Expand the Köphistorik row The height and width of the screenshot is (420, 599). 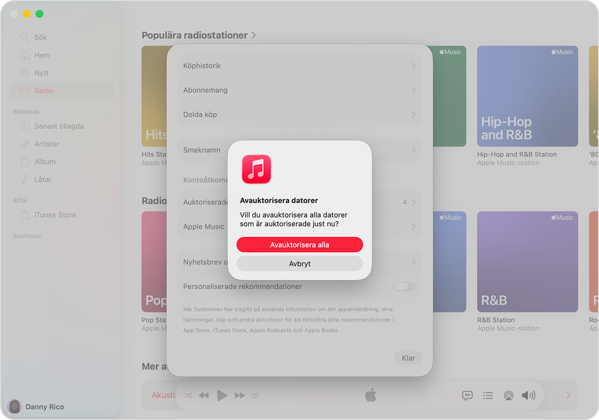pos(413,65)
